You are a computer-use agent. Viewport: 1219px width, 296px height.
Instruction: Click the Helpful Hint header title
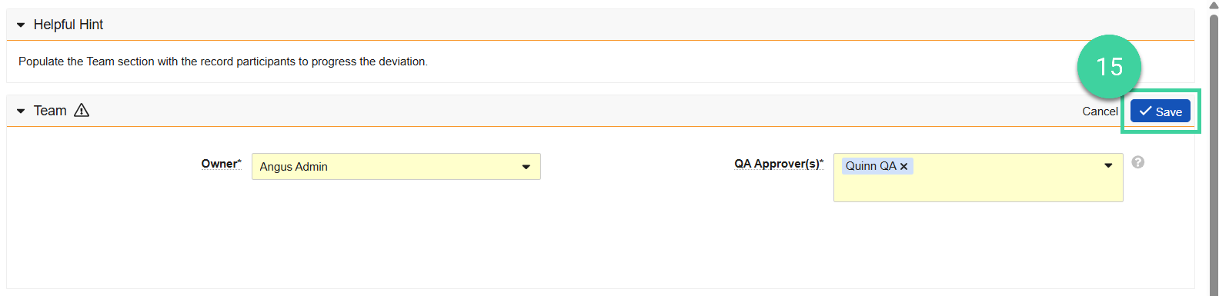click(68, 25)
